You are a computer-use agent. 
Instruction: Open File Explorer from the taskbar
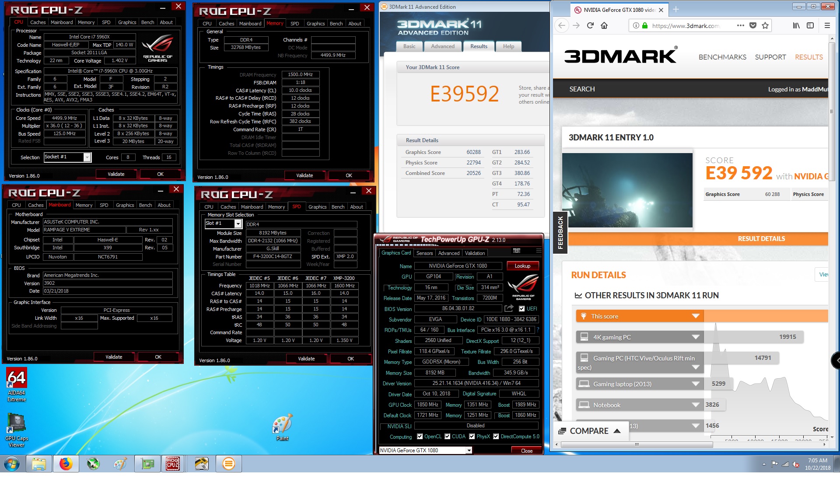[38, 464]
